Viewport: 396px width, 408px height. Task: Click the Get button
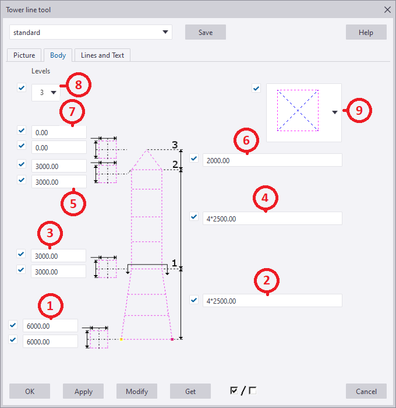190,391
